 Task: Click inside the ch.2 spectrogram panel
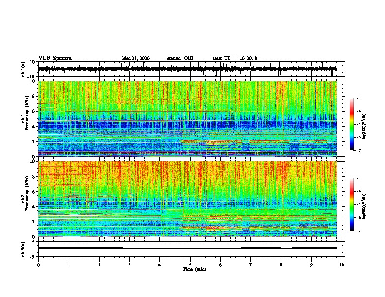pos(188,199)
